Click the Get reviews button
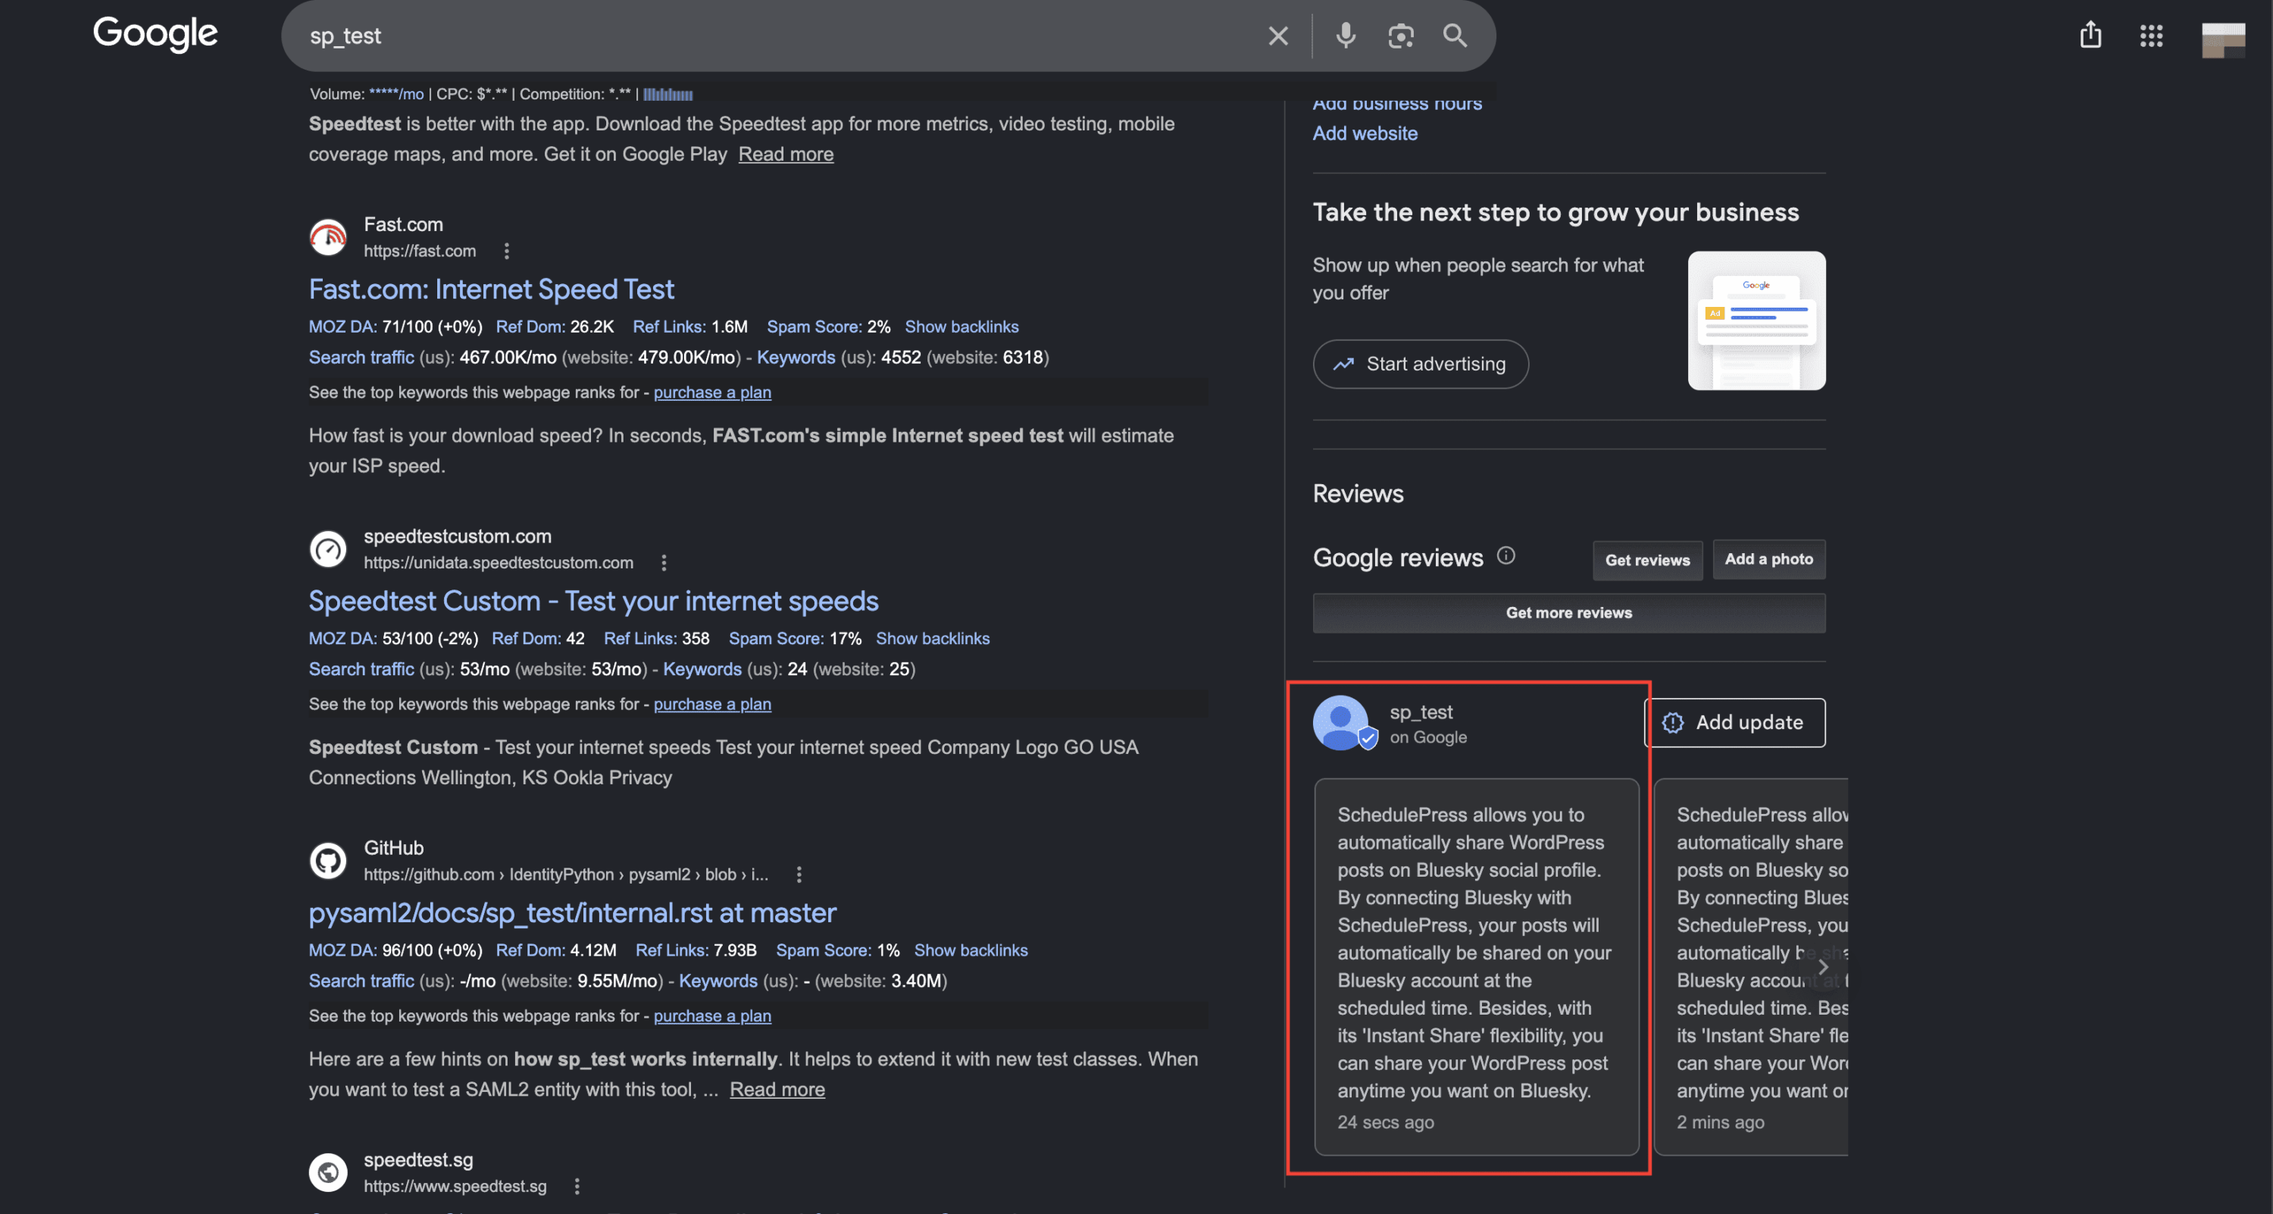Image resolution: width=2273 pixels, height=1214 pixels. pyautogui.click(x=1647, y=560)
